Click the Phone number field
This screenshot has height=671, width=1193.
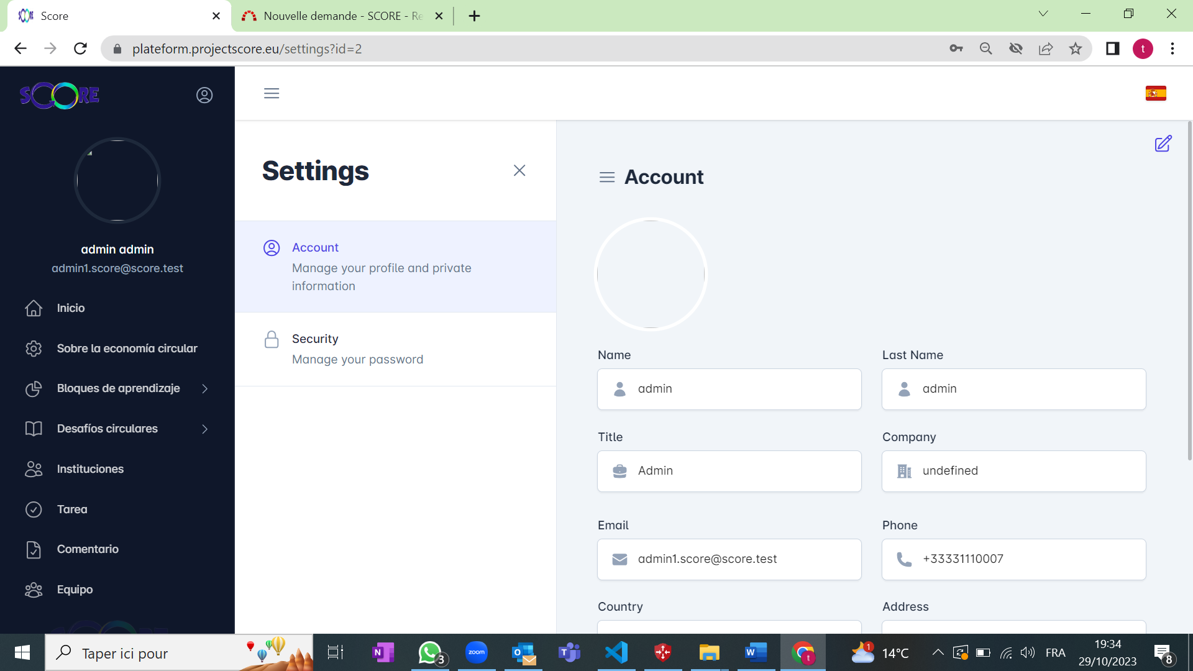tap(1013, 559)
